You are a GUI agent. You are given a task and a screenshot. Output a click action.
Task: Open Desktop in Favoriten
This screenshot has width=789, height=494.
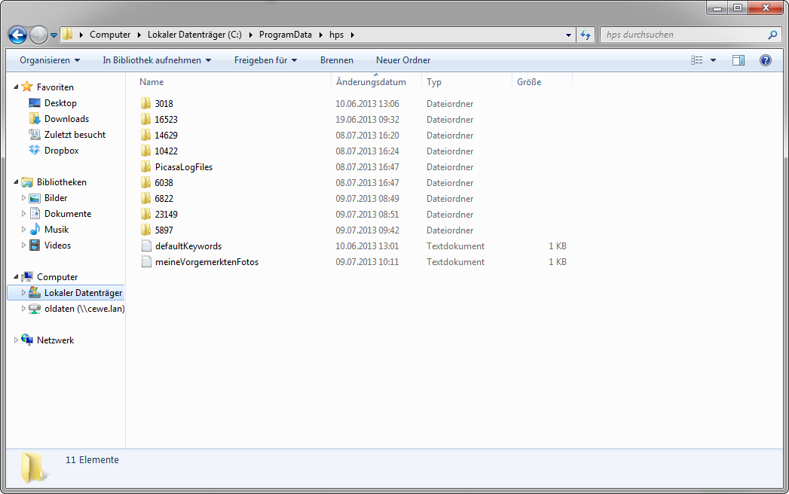(x=60, y=103)
